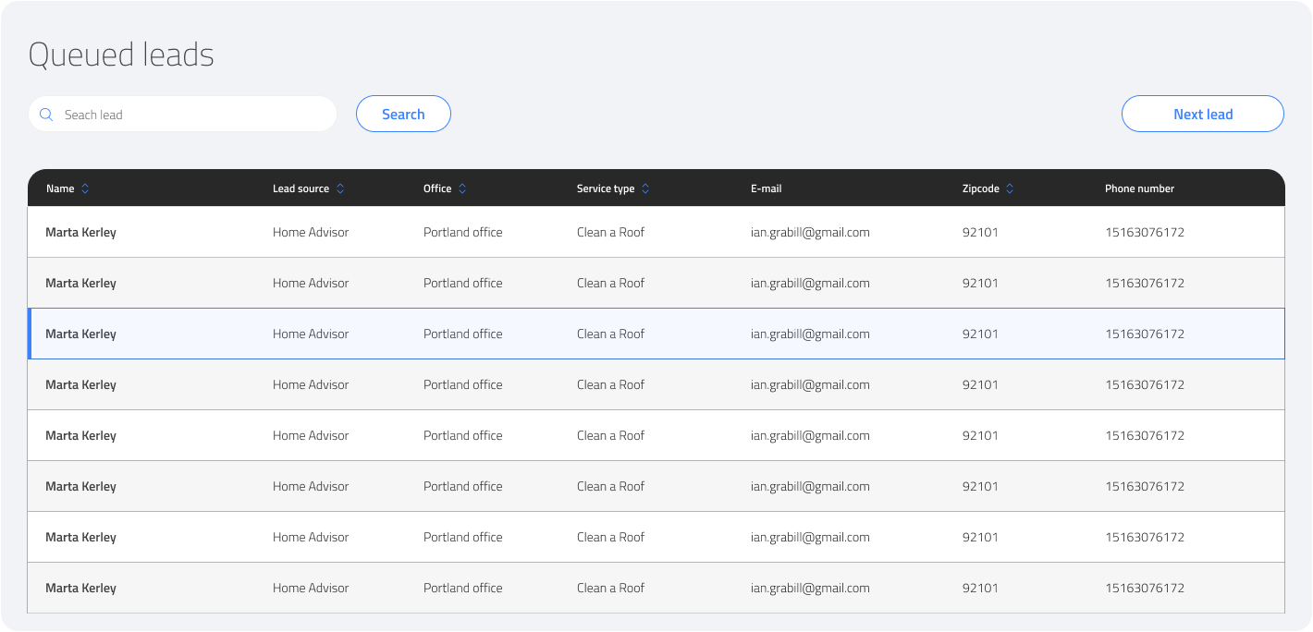Click ian.grabill@gmail.com in the first row

click(x=810, y=231)
